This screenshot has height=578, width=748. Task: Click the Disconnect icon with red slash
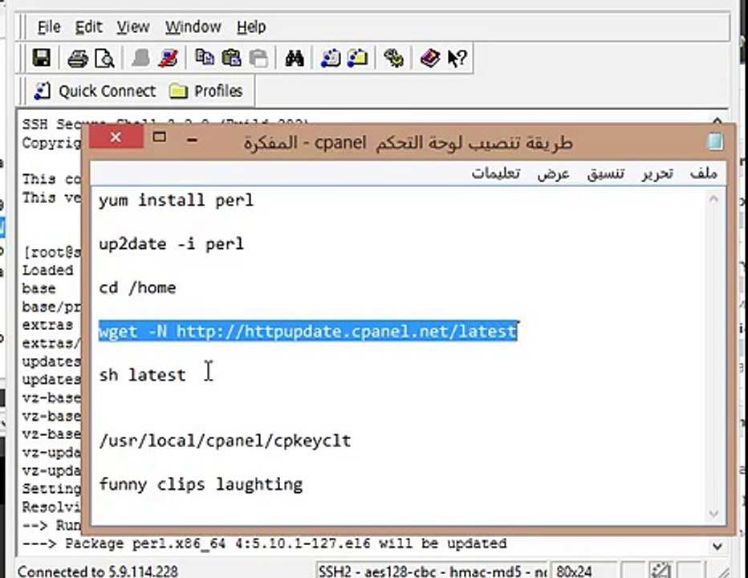tap(168, 59)
